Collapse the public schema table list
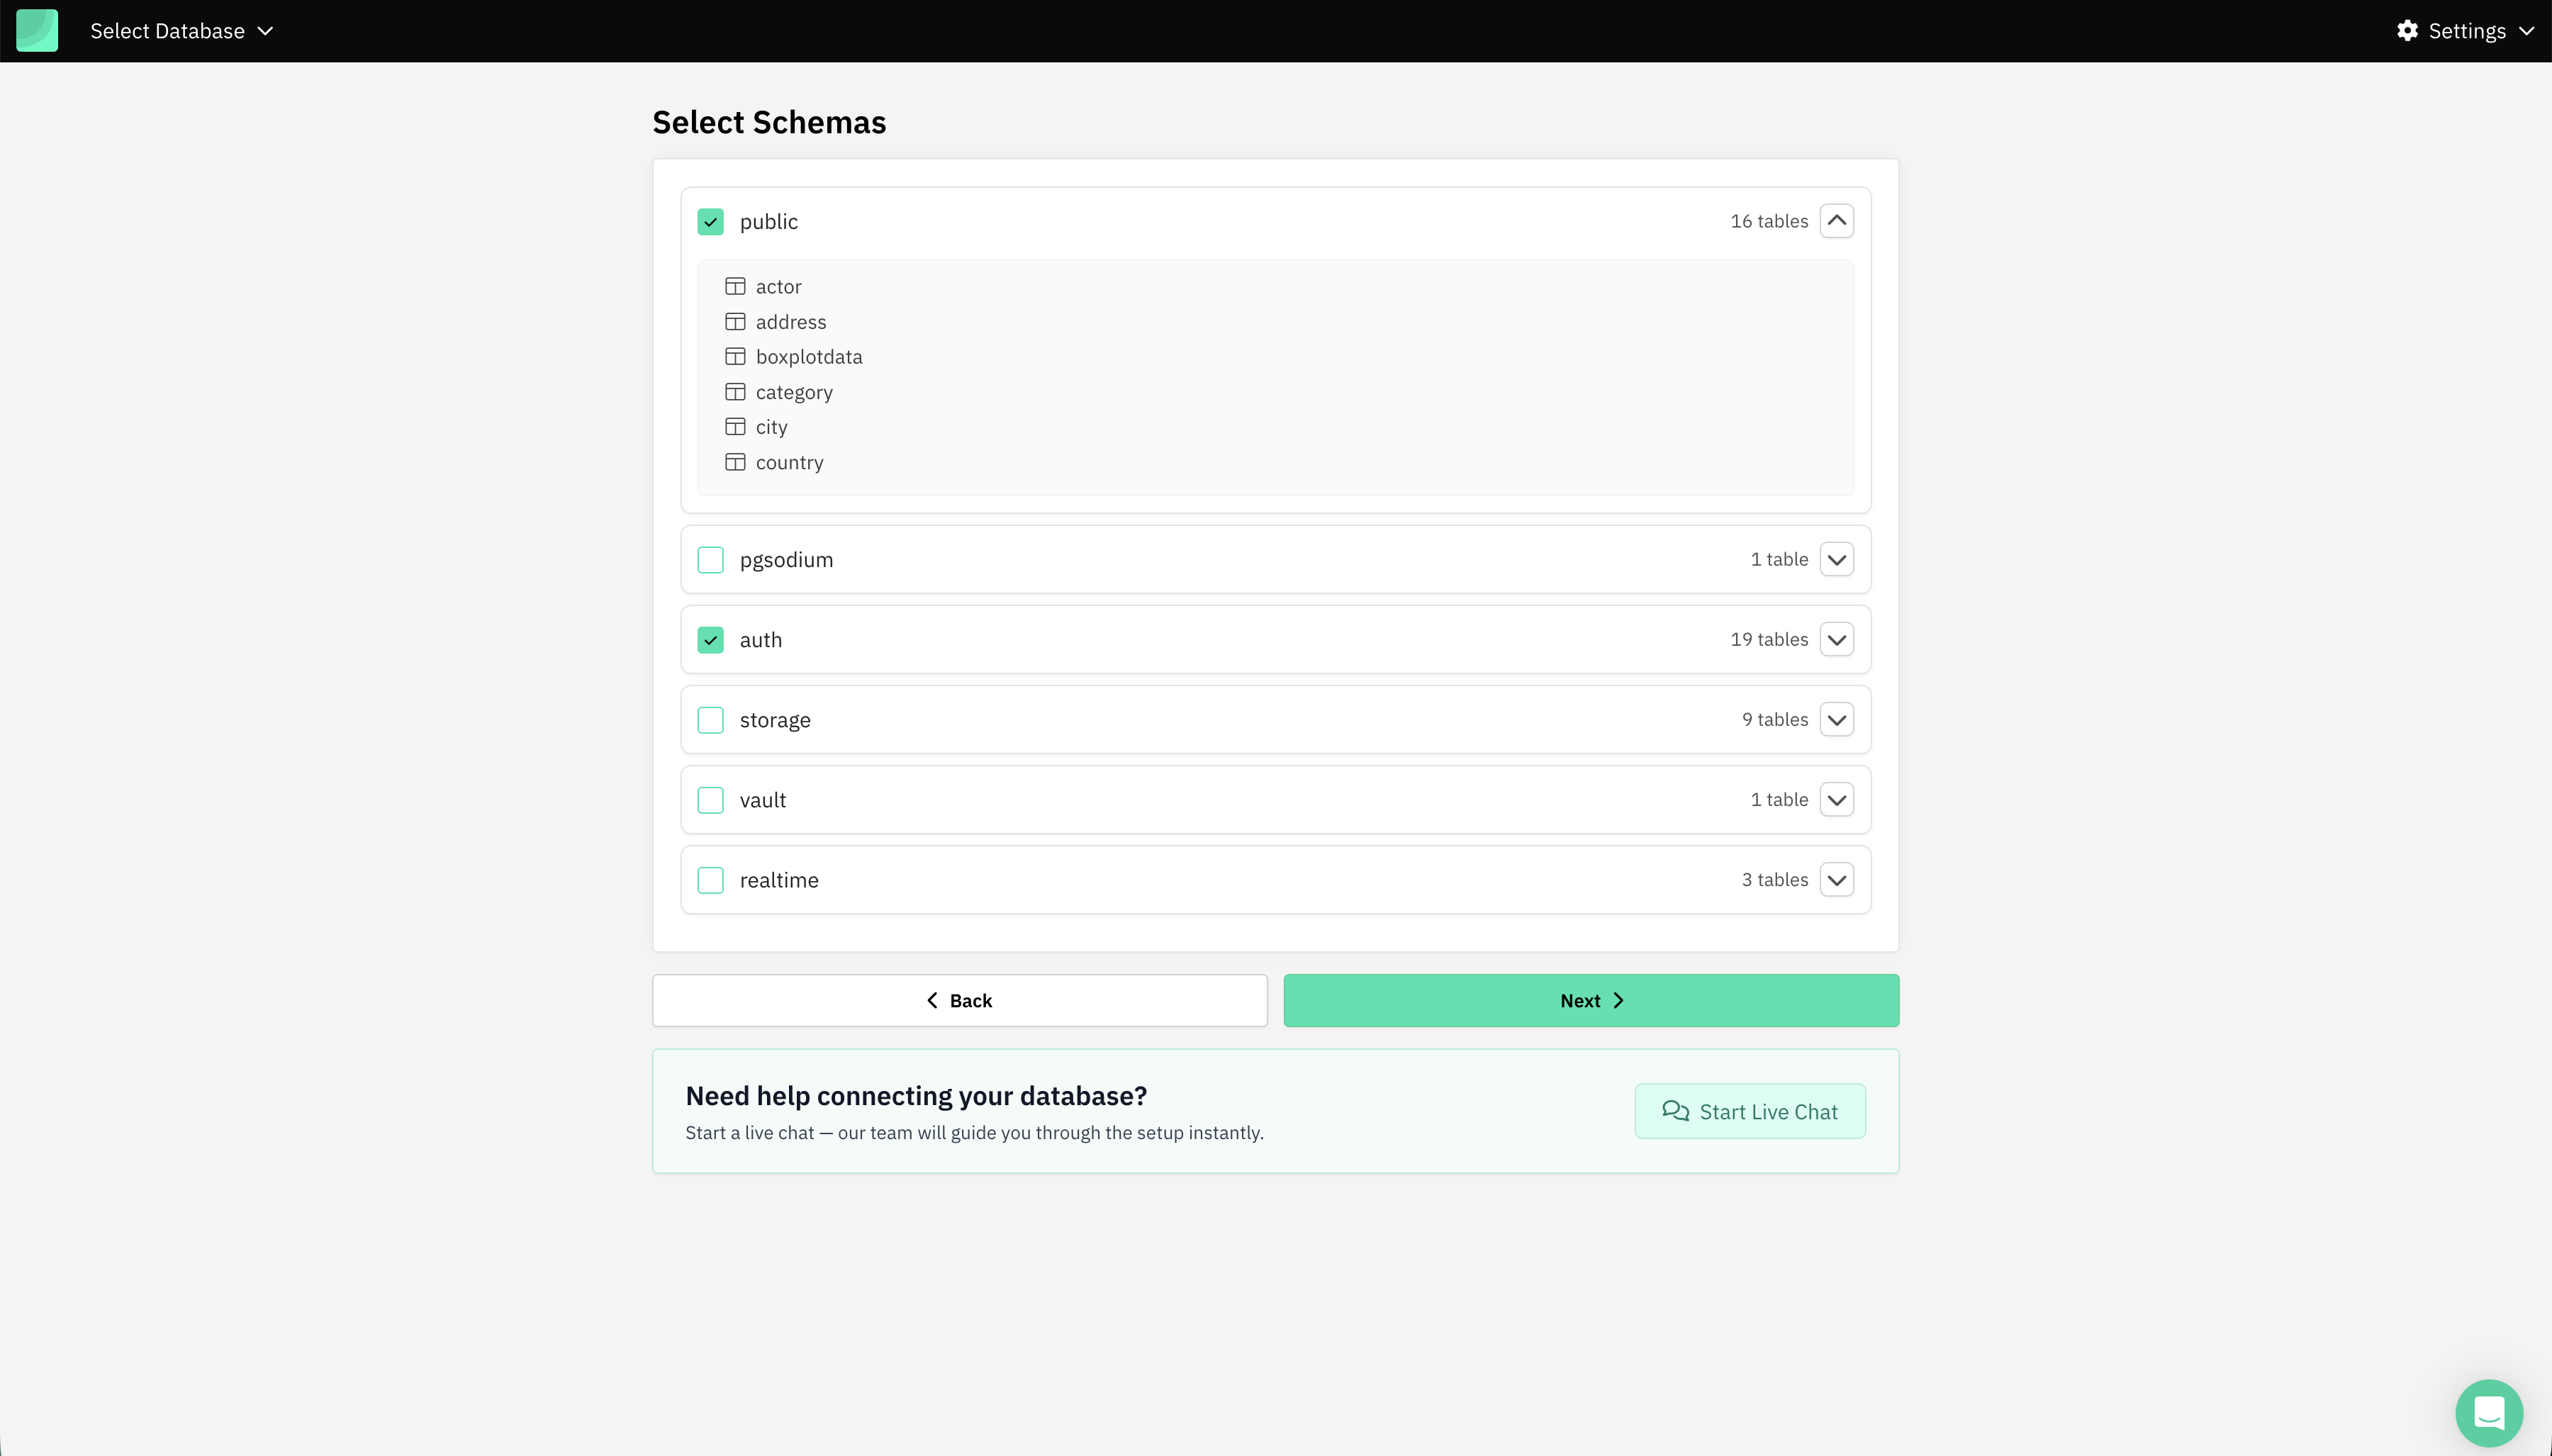 (x=1837, y=221)
